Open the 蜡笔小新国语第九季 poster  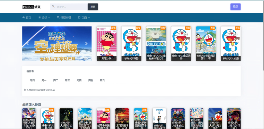pyautogui.click(x=104, y=119)
